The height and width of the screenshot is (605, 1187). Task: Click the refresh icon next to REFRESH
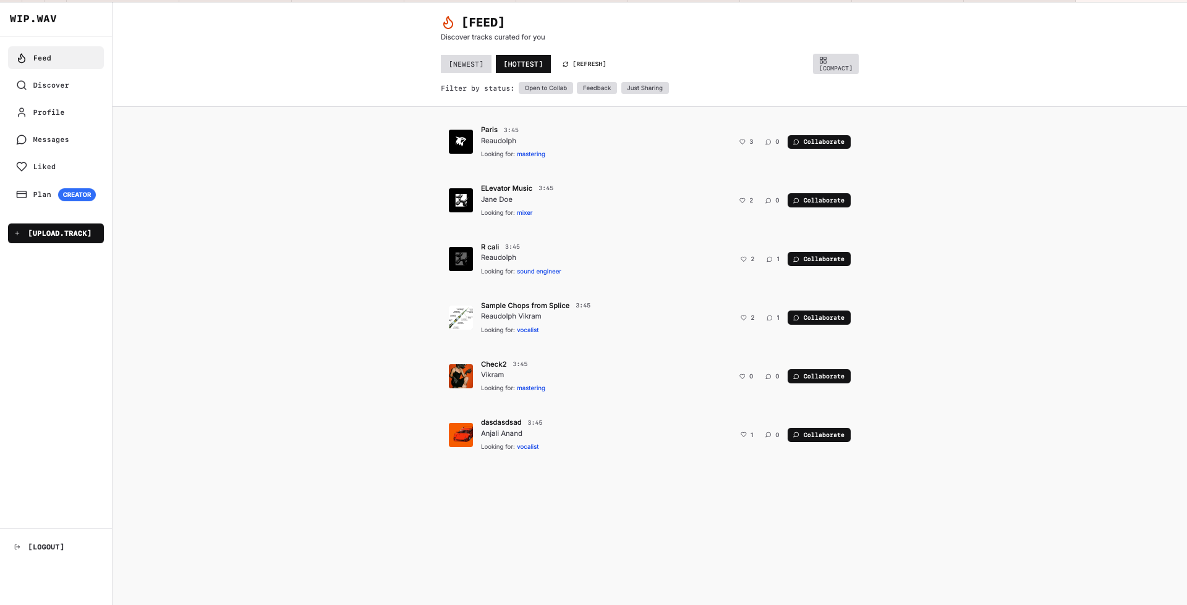[564, 64]
